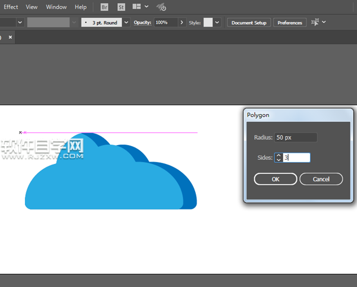Screen dimensions: 357x287
Task: Open the Window menu
Action: click(57, 7)
